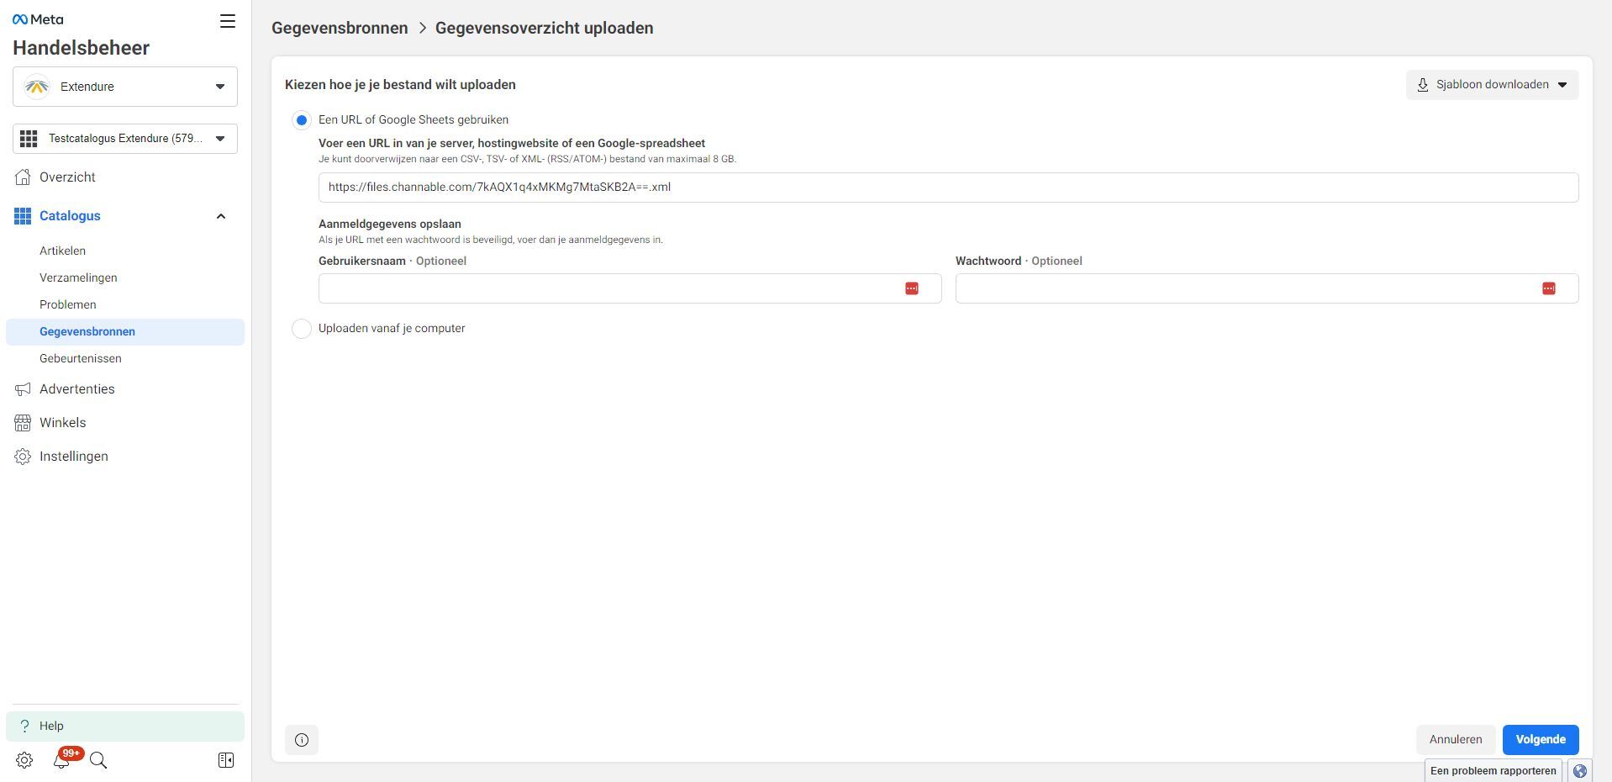Open Gebeurtenissen submenu item
This screenshot has width=1612, height=782.
point(80,358)
